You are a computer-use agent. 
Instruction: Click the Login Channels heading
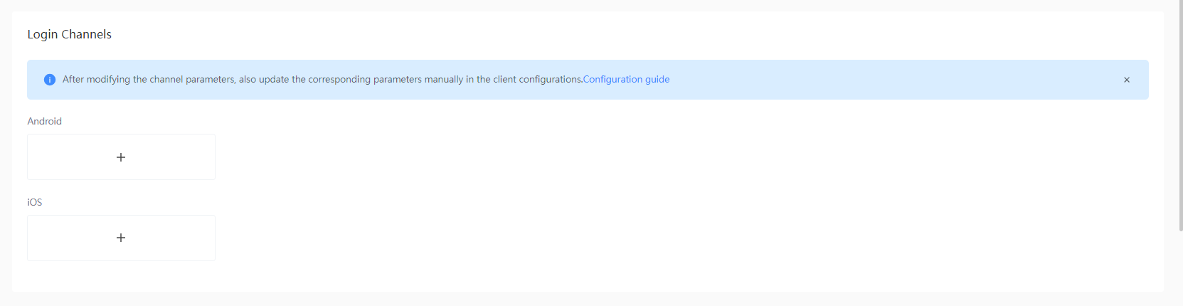[x=70, y=34]
